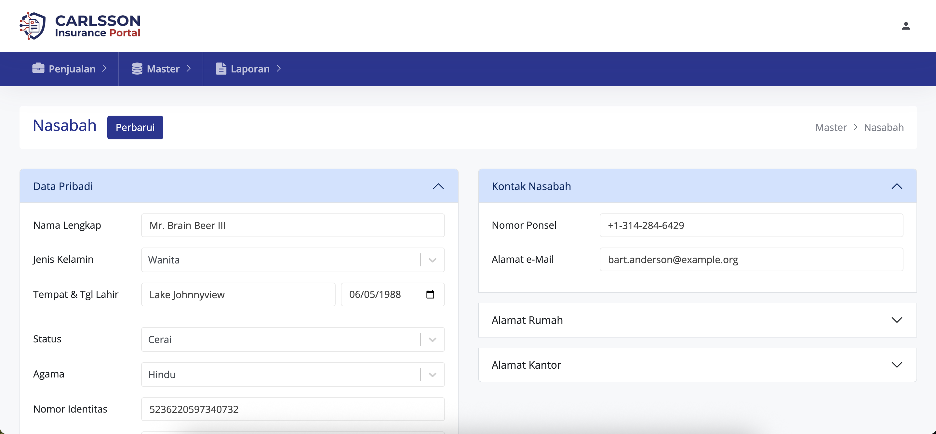Screen dimensions: 936x434
Task: Click the briefcase icon beside Penjualan
Action: pyautogui.click(x=38, y=68)
